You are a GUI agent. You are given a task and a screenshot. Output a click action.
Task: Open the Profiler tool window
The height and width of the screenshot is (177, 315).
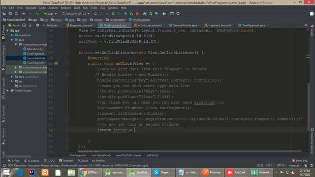click(98, 161)
